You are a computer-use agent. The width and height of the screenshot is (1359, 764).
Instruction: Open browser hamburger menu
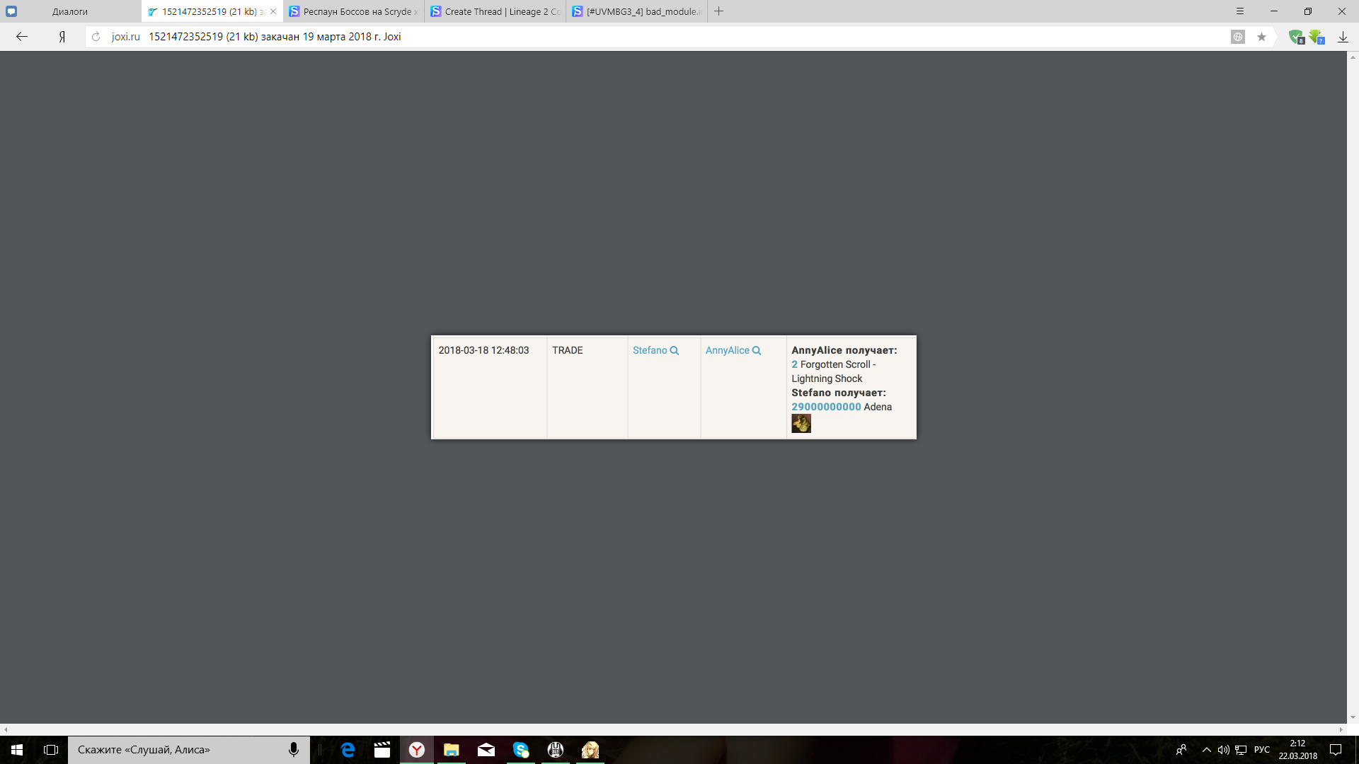1240,11
